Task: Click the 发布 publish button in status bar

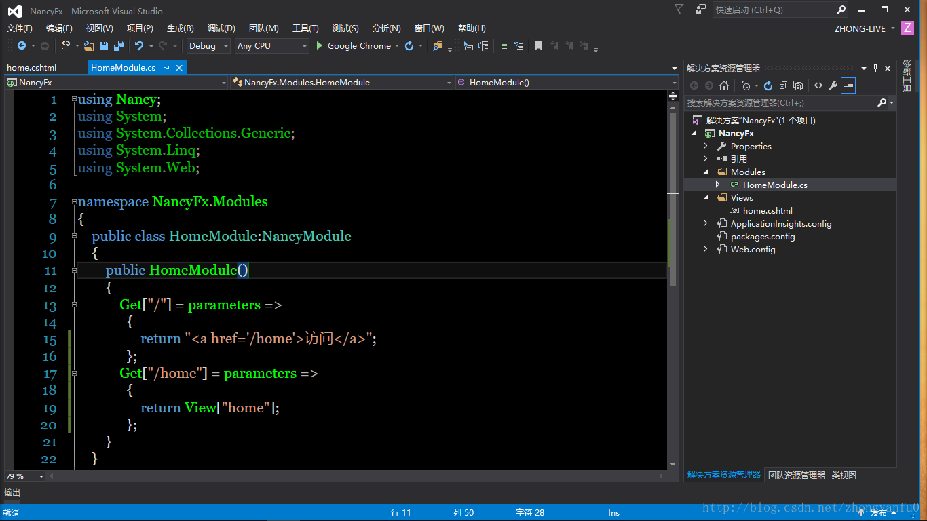Action: pyautogui.click(x=879, y=512)
